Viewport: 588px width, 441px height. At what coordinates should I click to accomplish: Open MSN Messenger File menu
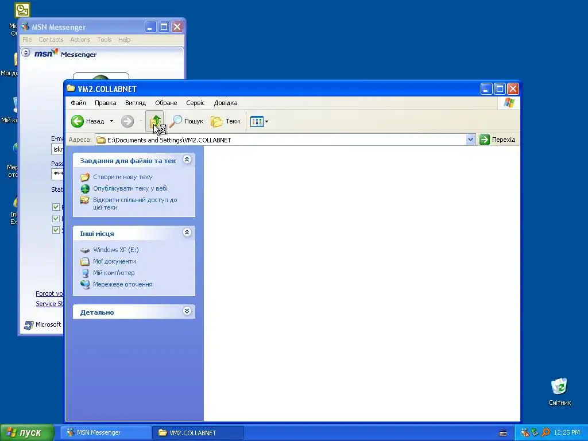pos(27,40)
